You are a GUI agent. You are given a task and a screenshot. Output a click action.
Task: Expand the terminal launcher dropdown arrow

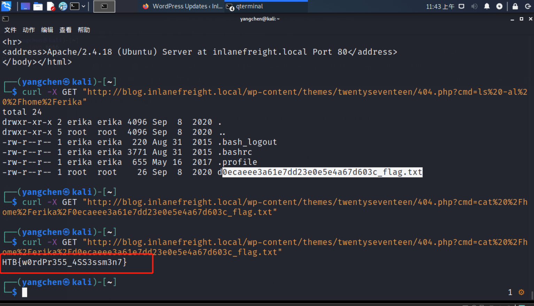pos(84,6)
